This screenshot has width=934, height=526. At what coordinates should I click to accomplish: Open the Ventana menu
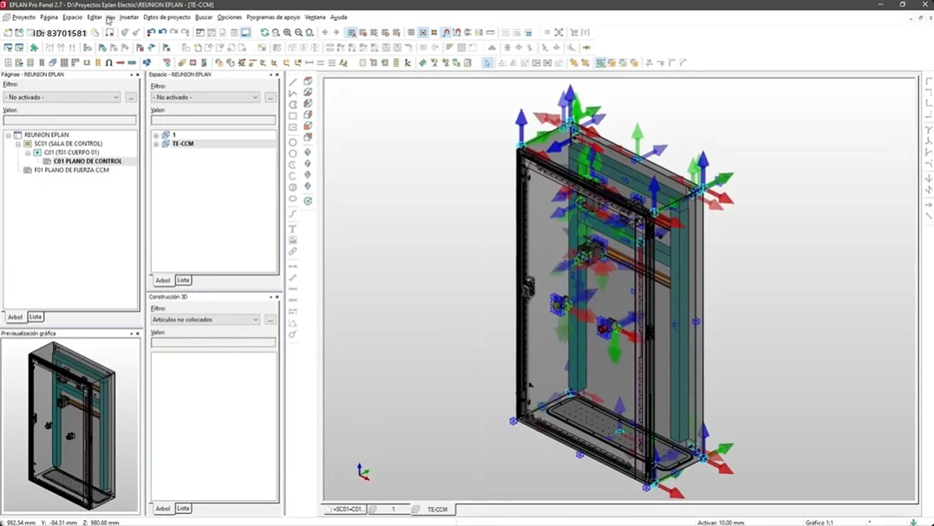[x=315, y=17]
